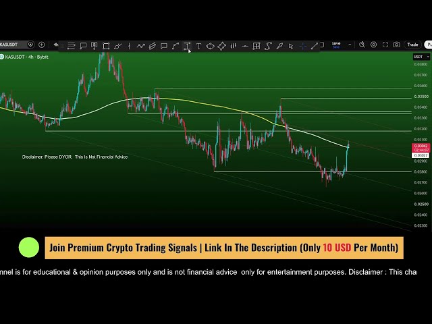Select the parallel channel tool

[153, 46]
